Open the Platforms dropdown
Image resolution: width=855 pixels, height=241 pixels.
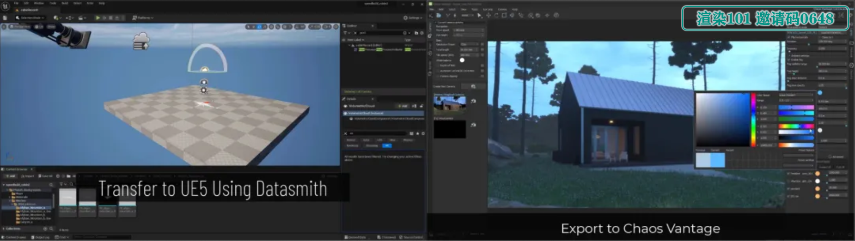tap(143, 18)
